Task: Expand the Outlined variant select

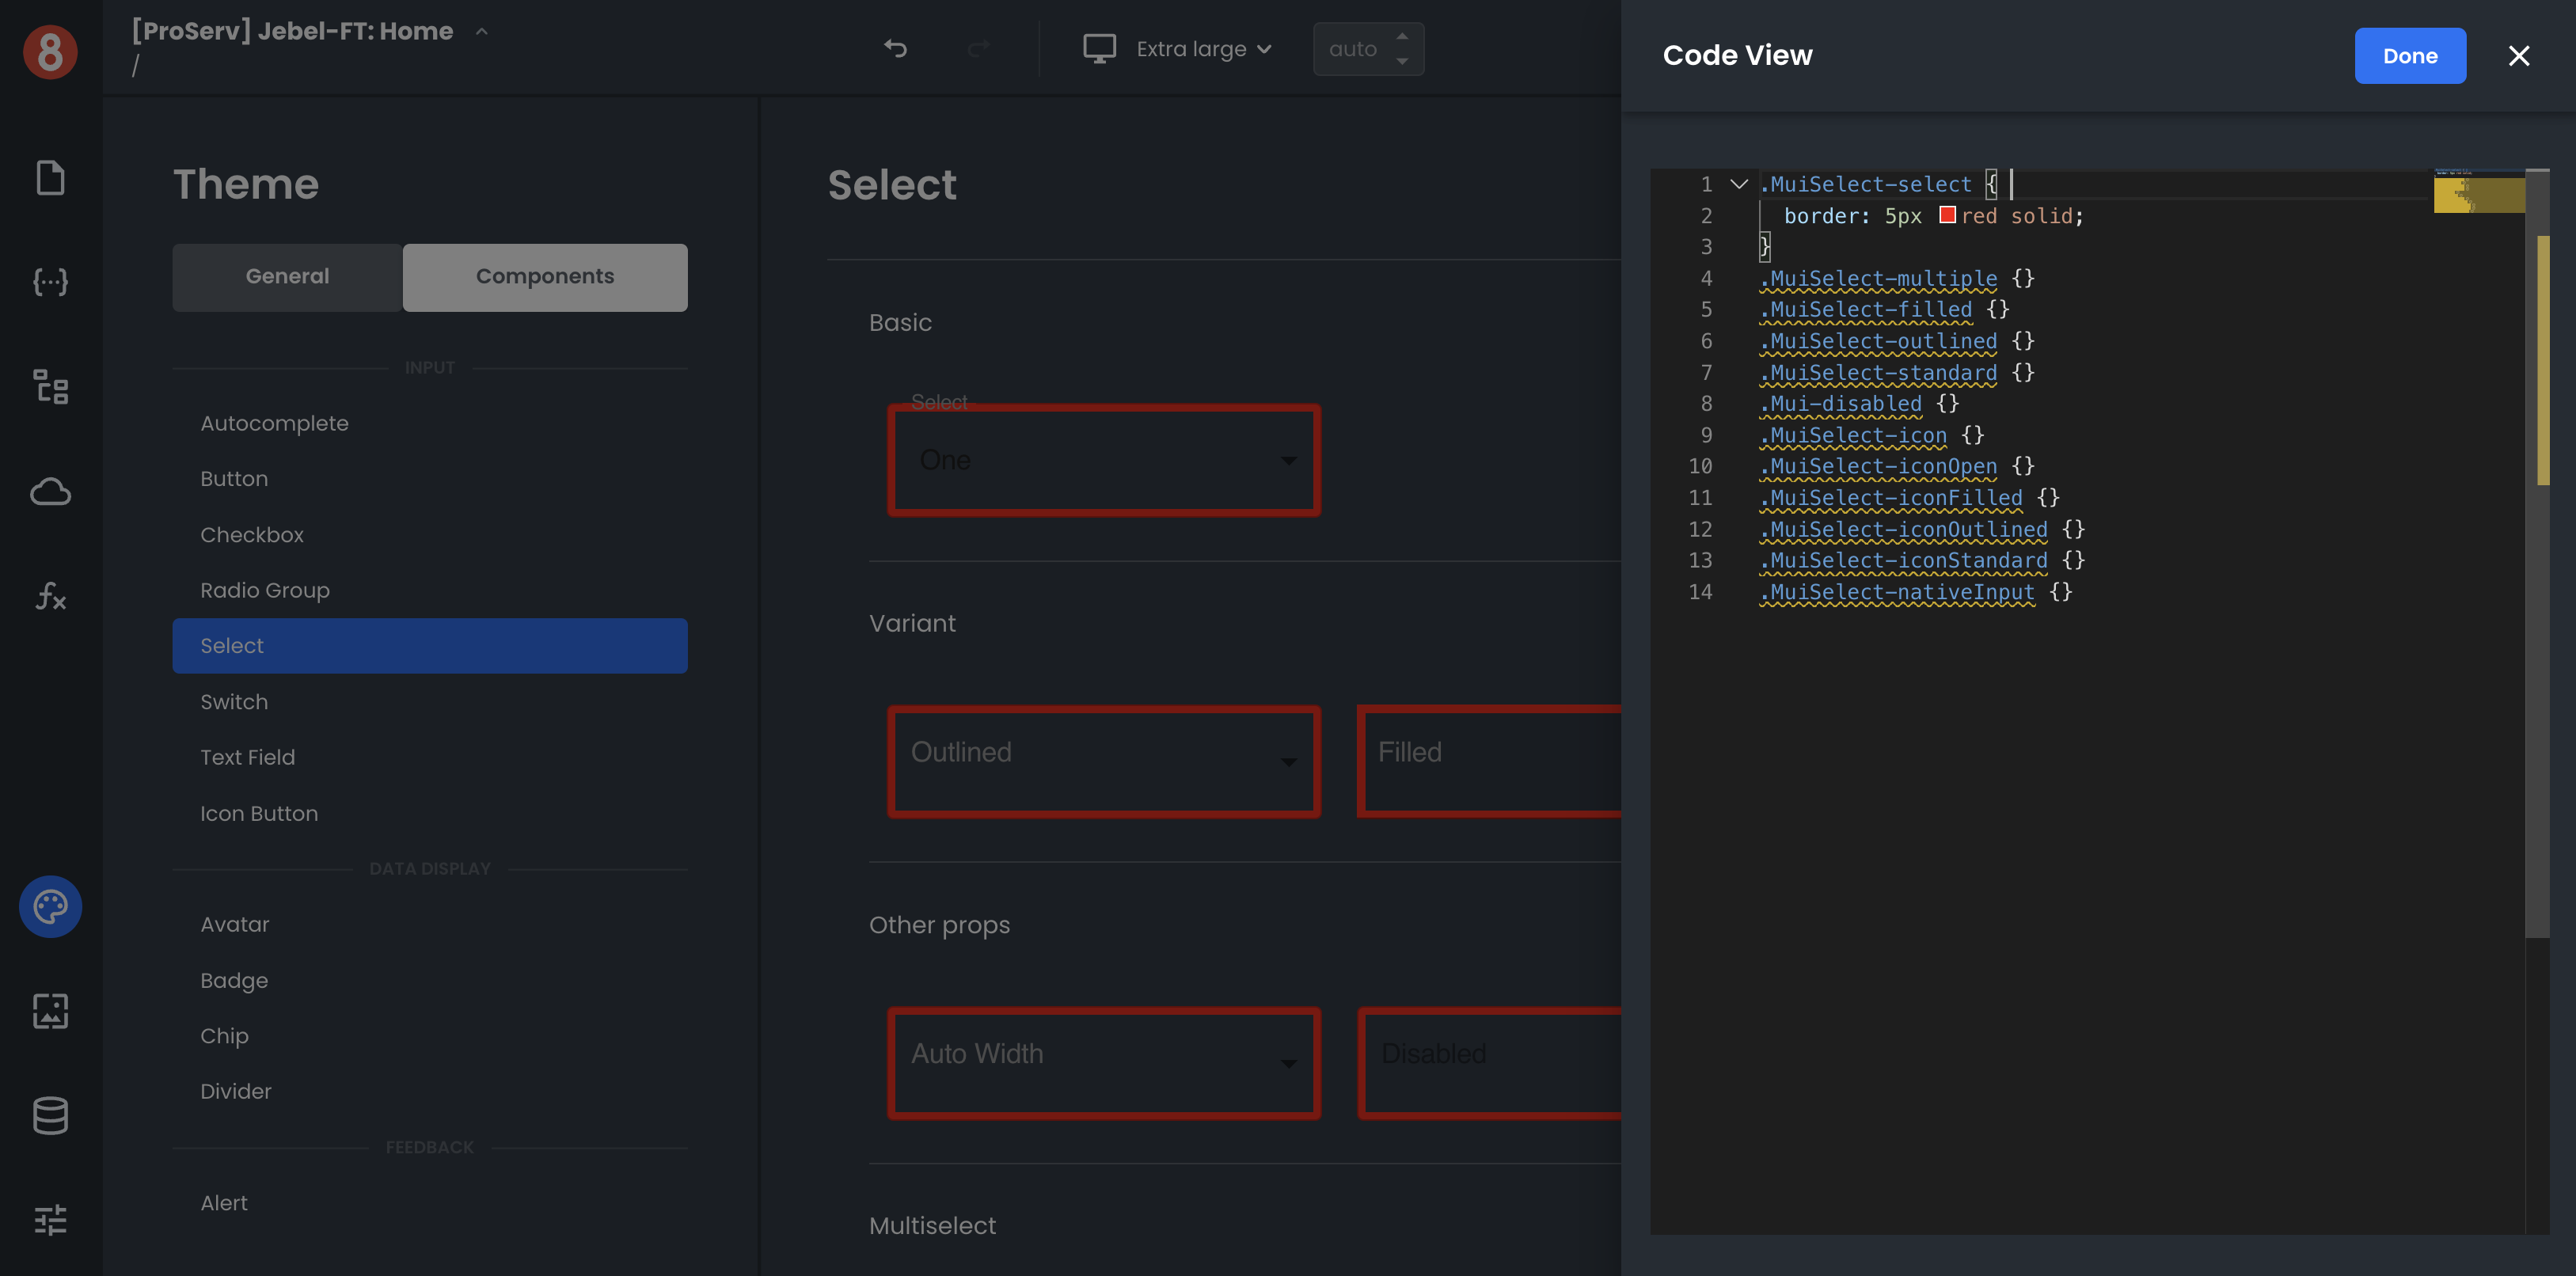Action: [x=1103, y=762]
